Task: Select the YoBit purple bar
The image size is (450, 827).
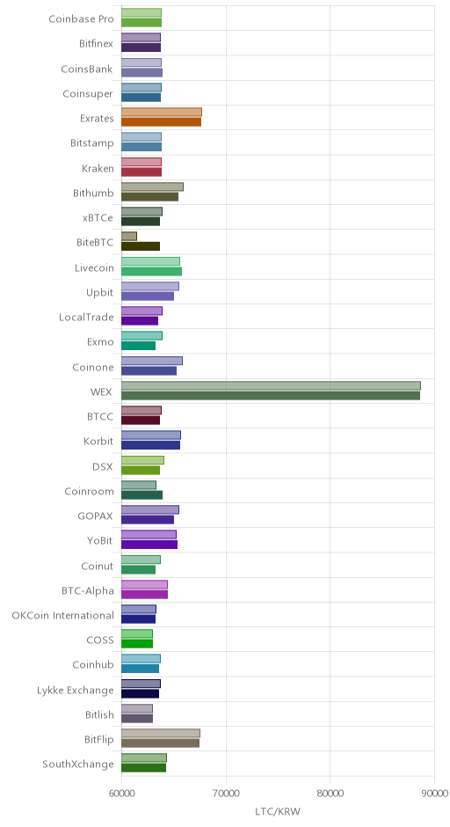Action: (x=149, y=545)
